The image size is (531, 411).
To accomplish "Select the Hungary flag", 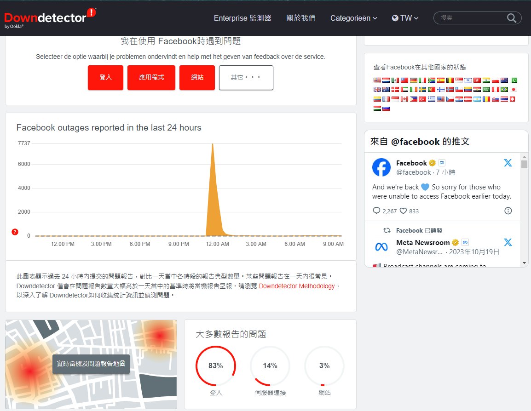I will pyautogui.click(x=377, y=108).
